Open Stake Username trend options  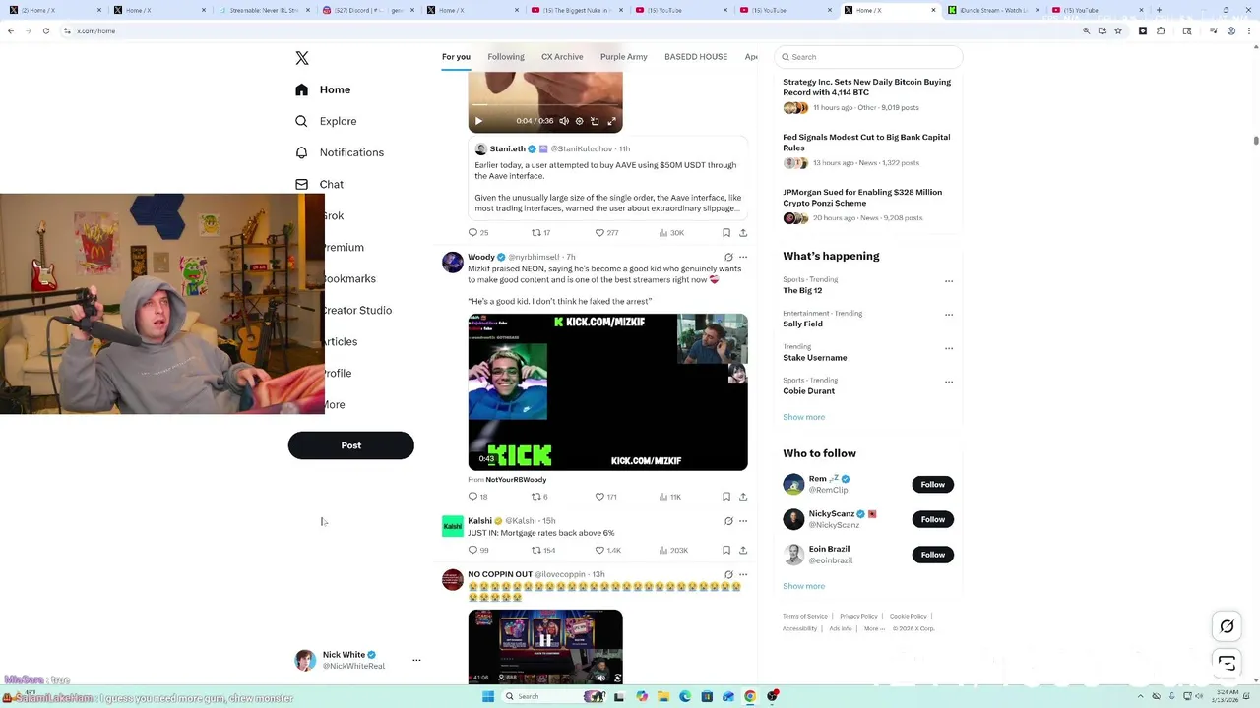point(949,348)
